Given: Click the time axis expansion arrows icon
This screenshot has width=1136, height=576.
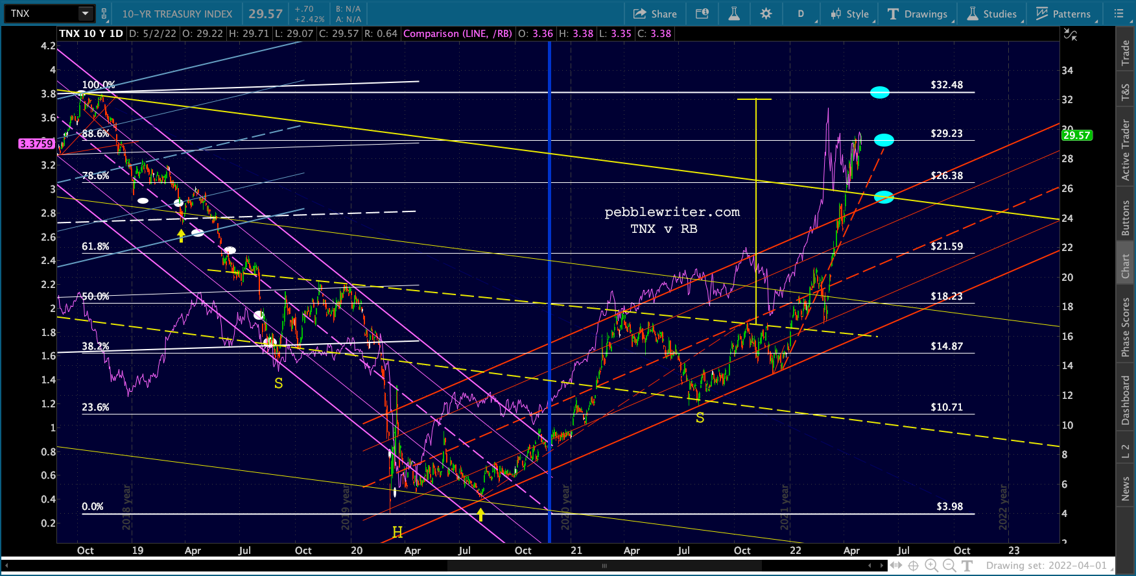Looking at the screenshot, I should click(896, 566).
